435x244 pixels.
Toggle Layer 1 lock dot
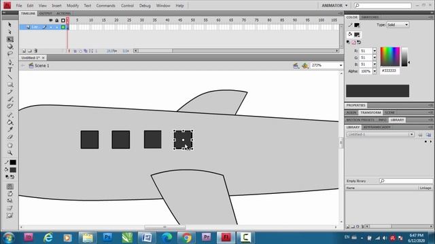tap(57, 27)
